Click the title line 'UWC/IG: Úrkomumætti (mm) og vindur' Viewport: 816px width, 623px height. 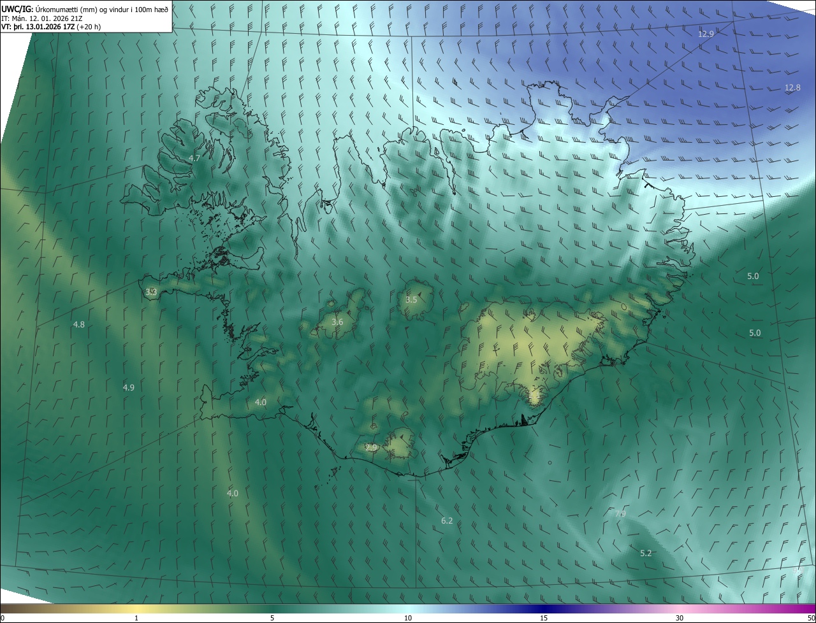(85, 9)
